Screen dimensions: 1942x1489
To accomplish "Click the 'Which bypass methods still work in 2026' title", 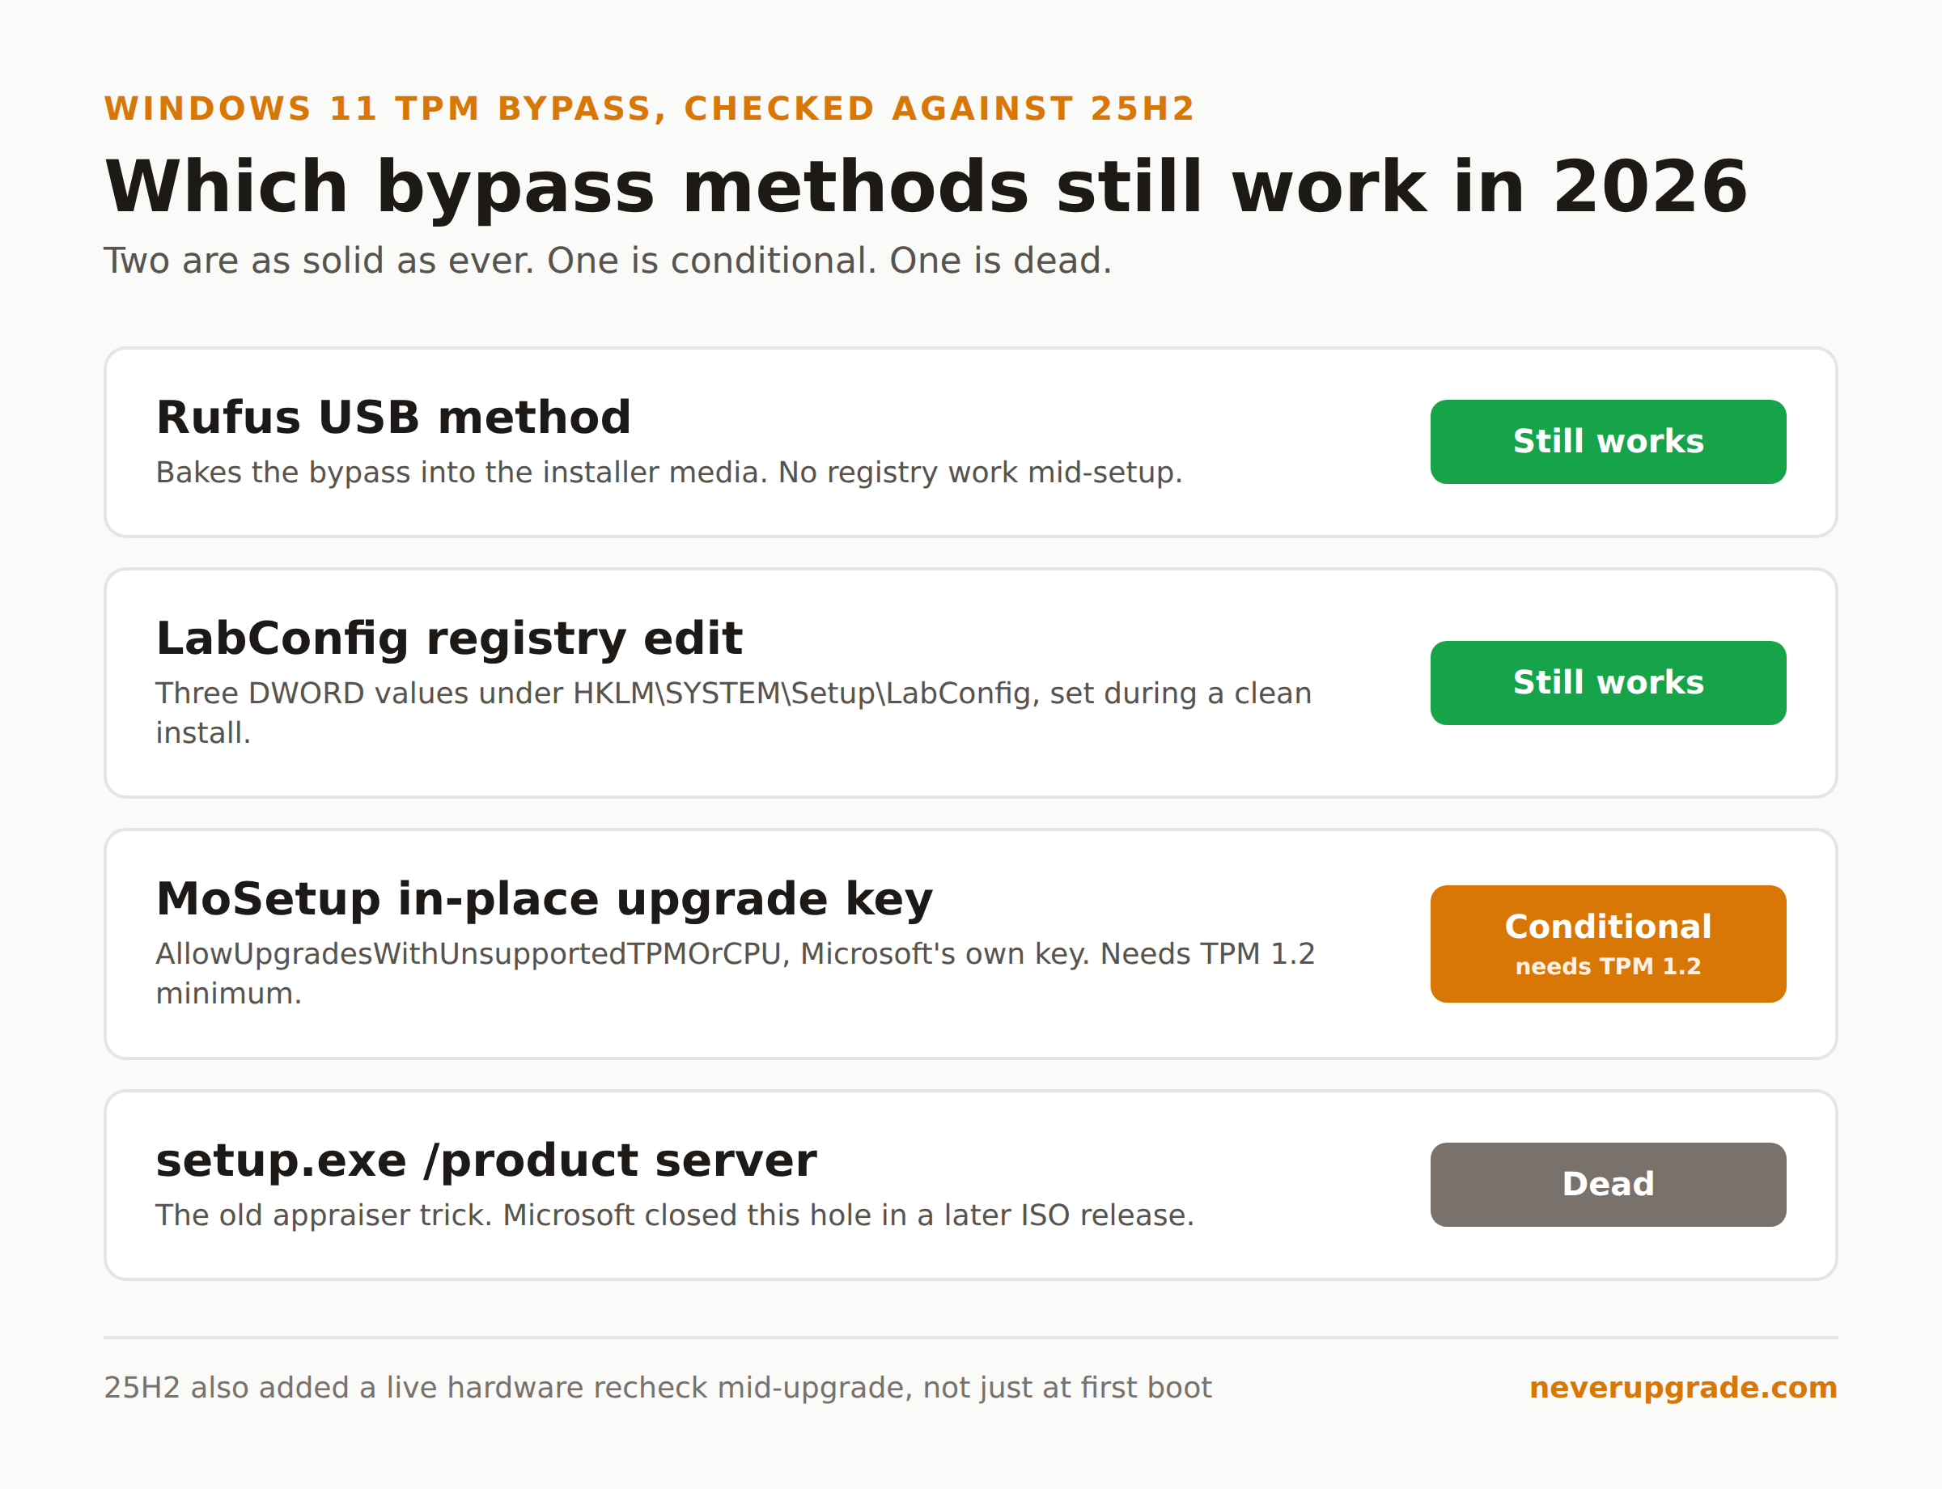I will 926,187.
